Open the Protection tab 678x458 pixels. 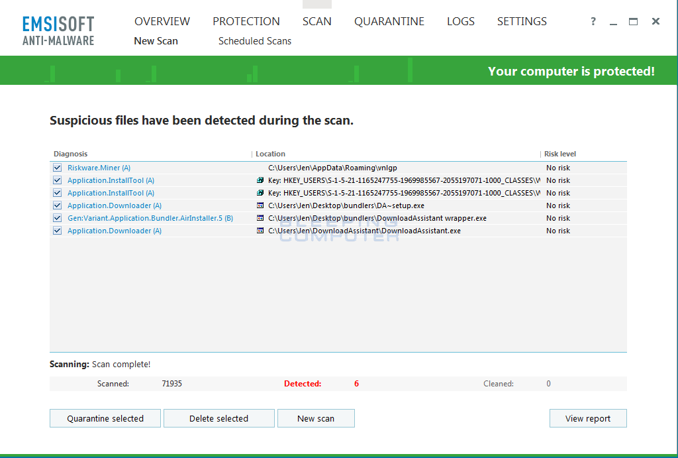(x=246, y=21)
